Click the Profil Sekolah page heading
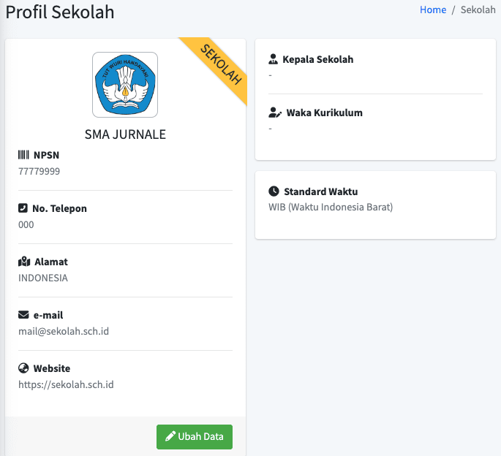Viewport: 501px width, 456px height. tap(60, 12)
